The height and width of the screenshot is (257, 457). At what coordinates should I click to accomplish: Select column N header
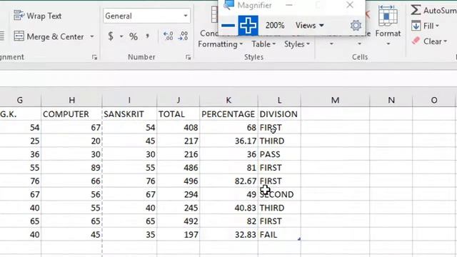click(x=391, y=100)
